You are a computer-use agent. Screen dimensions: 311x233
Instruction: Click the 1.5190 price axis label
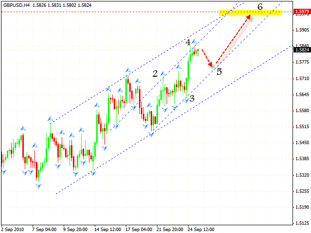click(302, 207)
